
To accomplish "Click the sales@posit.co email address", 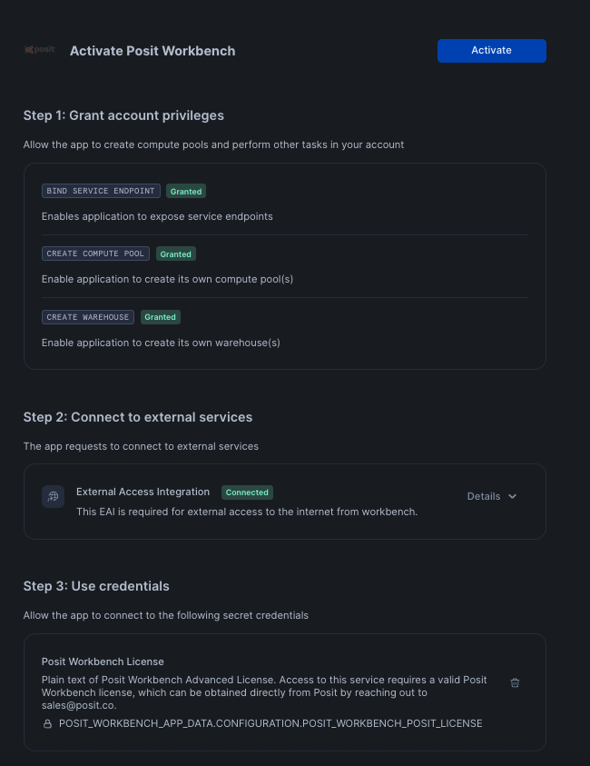I will (x=79, y=705).
